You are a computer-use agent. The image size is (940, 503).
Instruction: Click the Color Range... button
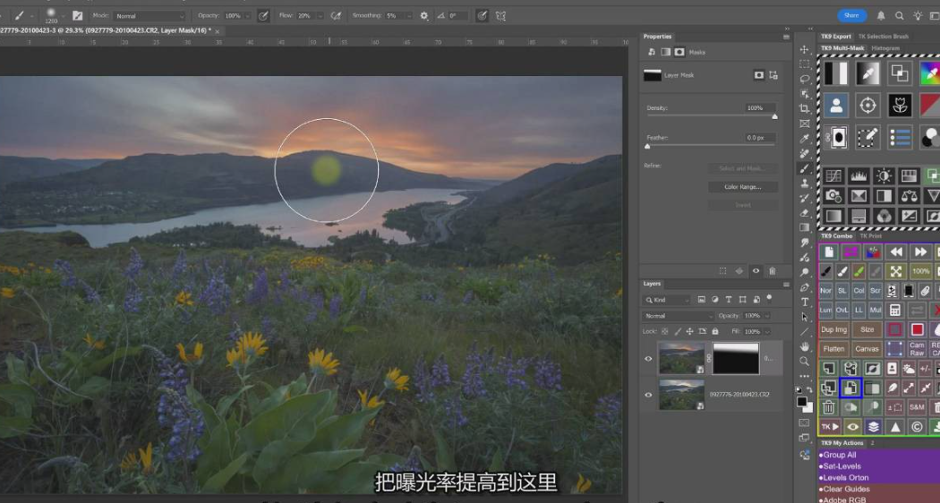743,187
